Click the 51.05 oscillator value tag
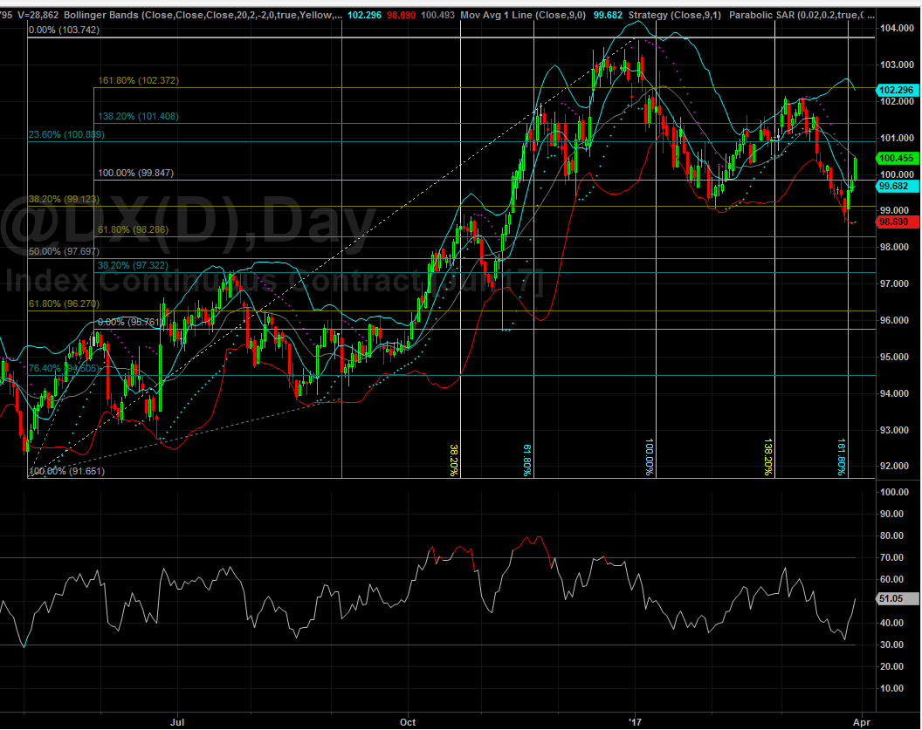Viewport: 922px width, 730px height. [896, 599]
